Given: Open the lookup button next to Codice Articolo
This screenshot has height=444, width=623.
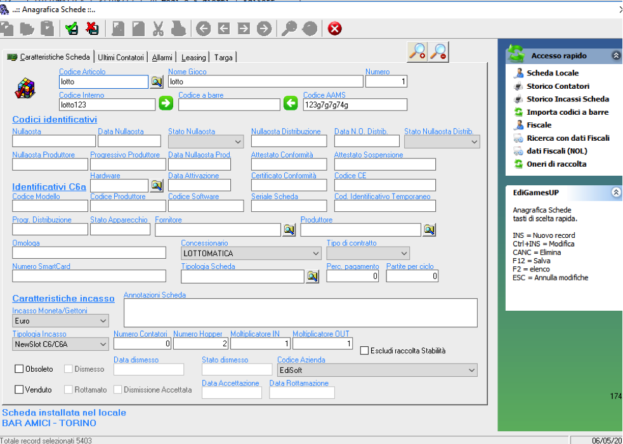Looking at the screenshot, I should point(157,82).
